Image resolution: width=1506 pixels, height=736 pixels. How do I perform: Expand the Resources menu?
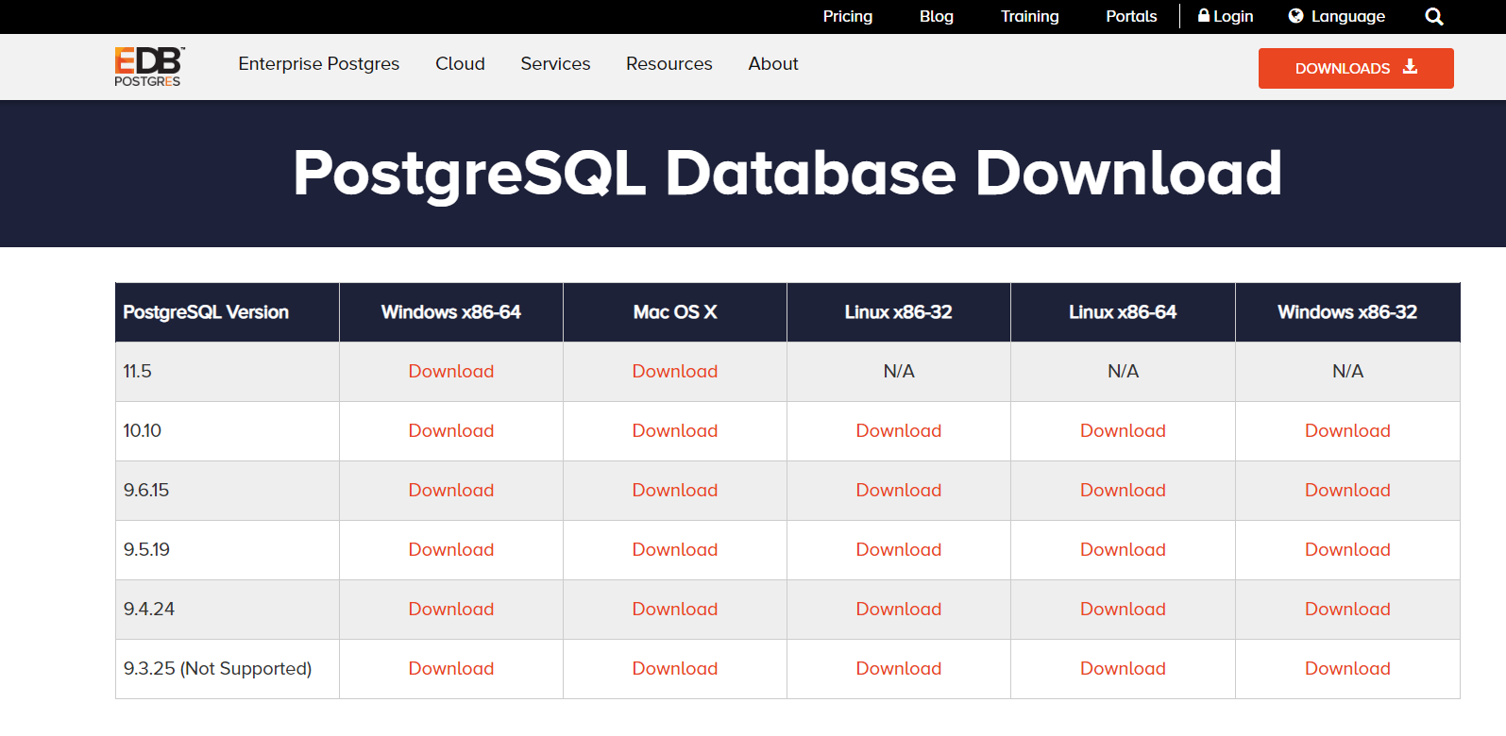pos(668,63)
